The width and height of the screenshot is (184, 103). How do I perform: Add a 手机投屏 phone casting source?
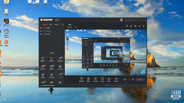[x=95, y=80]
